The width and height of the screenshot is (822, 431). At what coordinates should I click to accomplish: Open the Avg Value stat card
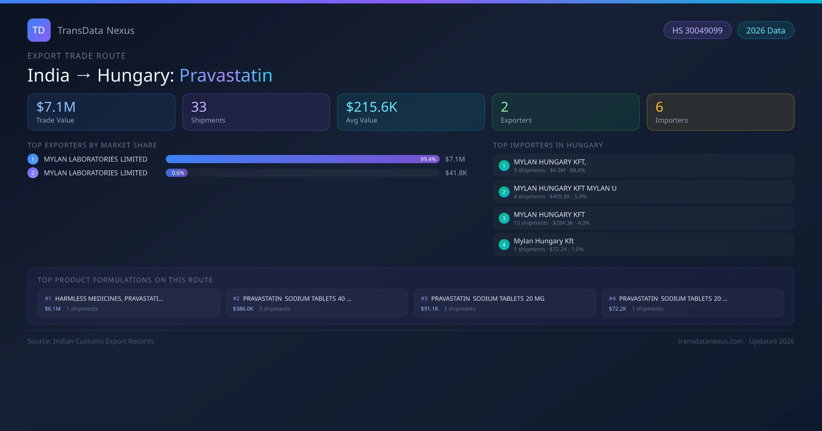tap(411, 112)
